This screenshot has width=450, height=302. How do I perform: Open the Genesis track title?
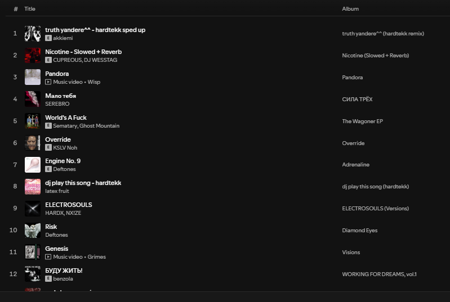coord(56,249)
